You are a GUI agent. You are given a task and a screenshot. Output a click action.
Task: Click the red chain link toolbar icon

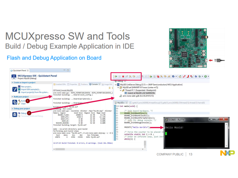(184, 76)
